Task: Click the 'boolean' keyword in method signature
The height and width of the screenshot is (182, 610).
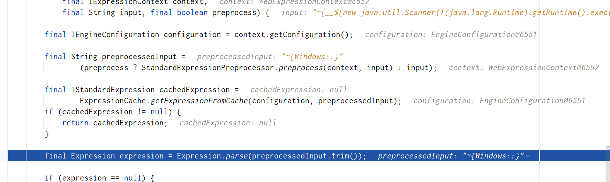Action: 192,13
